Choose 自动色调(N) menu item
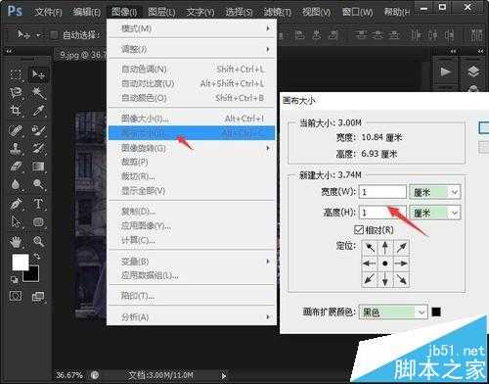The width and height of the screenshot is (489, 384). [192, 69]
